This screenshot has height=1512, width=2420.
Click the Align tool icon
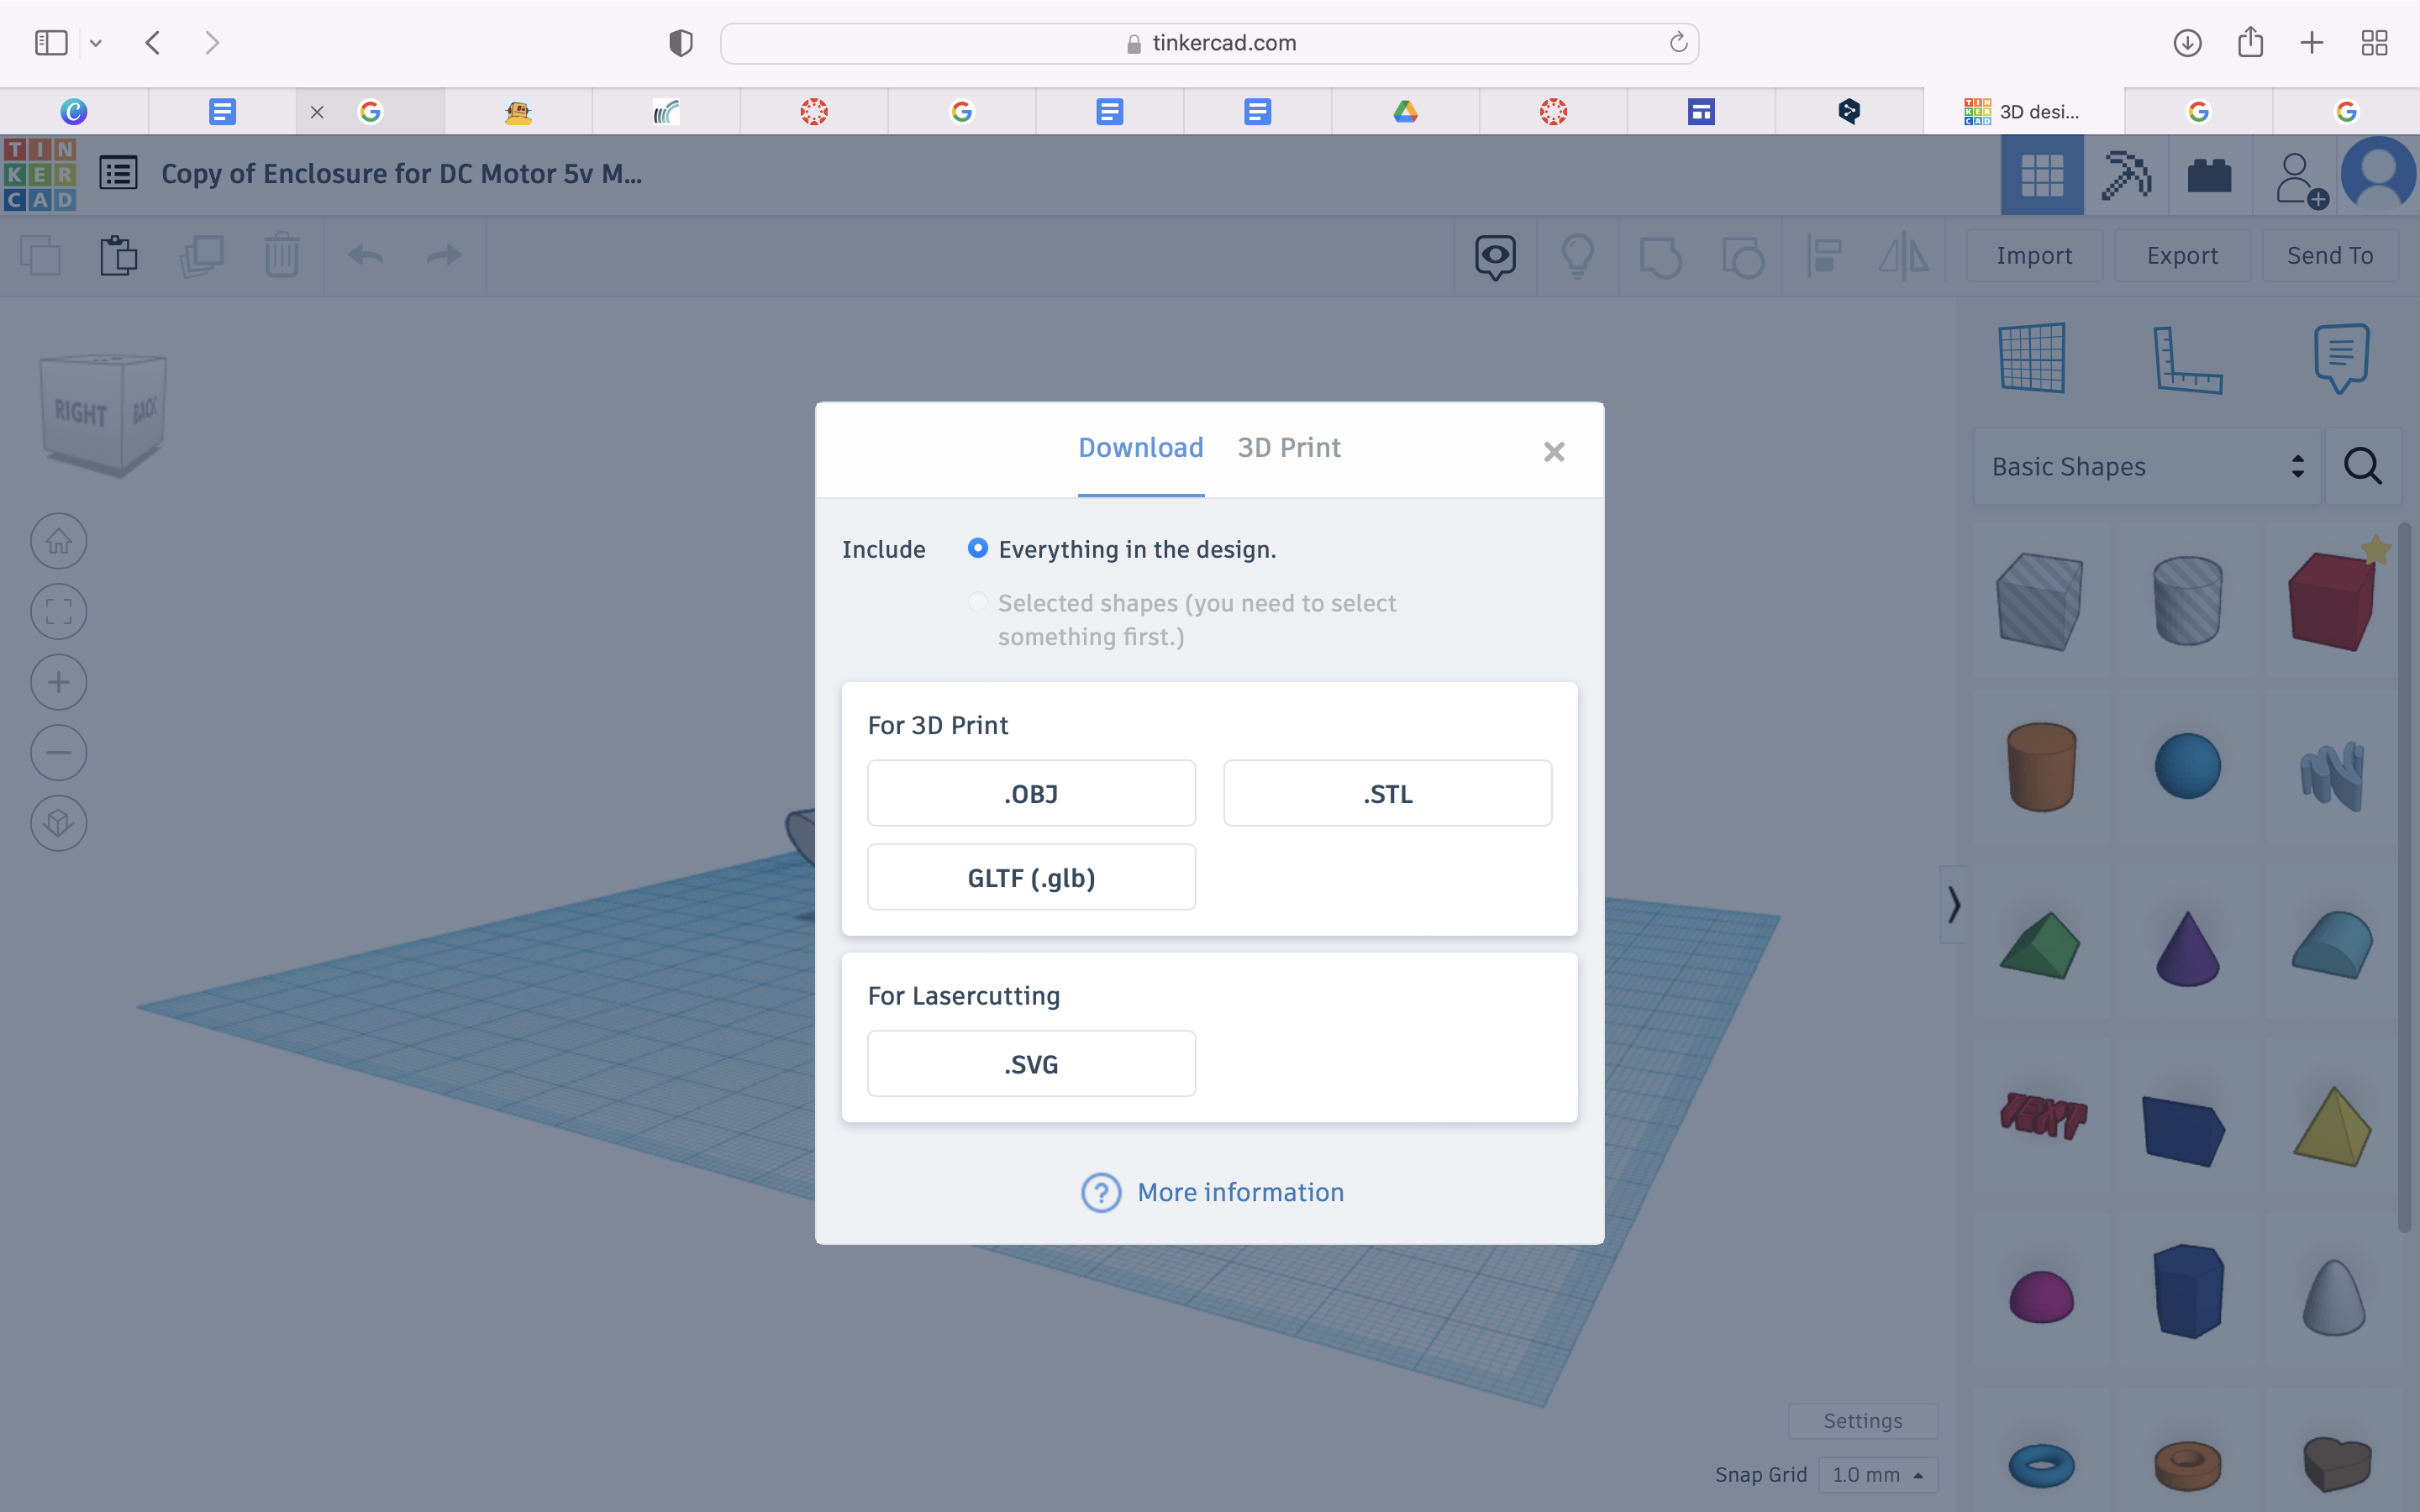(x=1824, y=256)
